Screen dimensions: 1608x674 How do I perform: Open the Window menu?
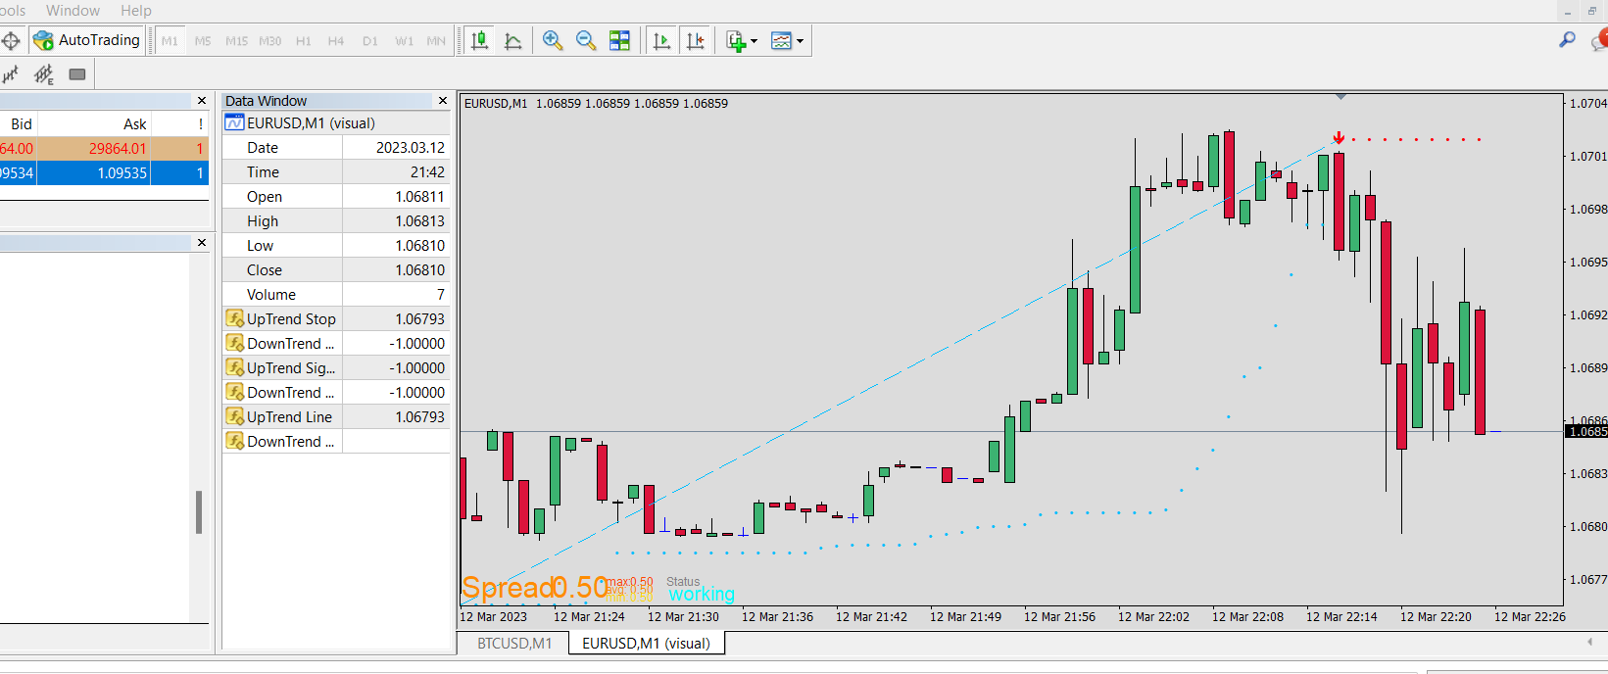click(x=73, y=11)
